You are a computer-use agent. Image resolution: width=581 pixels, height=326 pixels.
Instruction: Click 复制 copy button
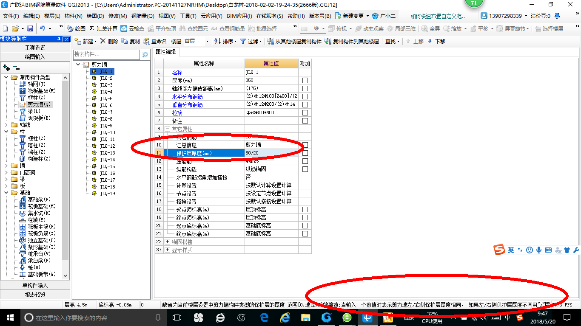[x=131, y=41]
